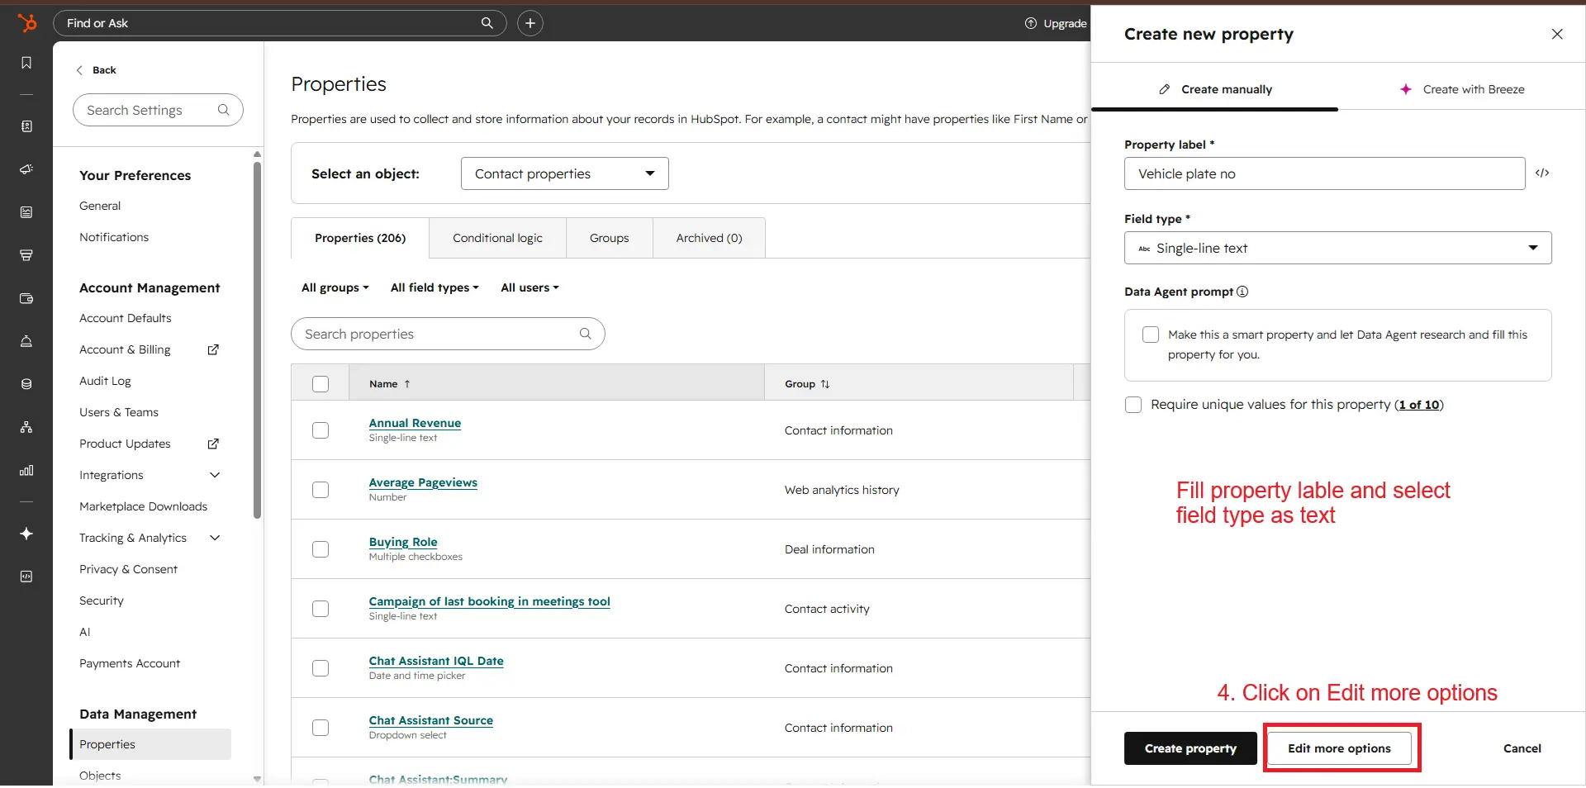
Task: Open the Breeze sparkle icon in rail
Action: (x=26, y=534)
